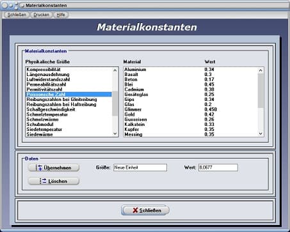Select Messing in the Material list
Viewport: 290px width, 232px height.
coord(133,134)
